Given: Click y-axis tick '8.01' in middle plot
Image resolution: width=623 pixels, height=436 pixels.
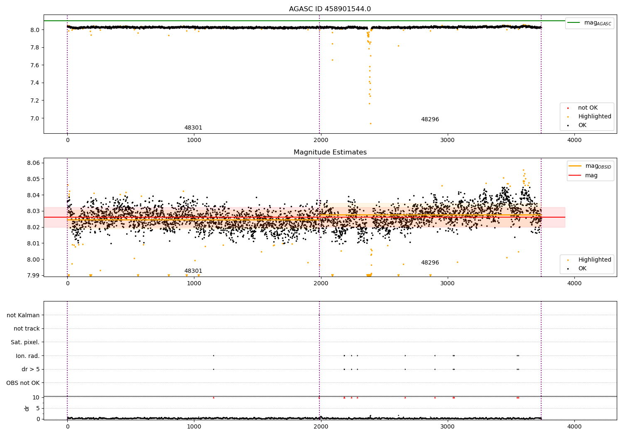Looking at the screenshot, I should point(34,243).
